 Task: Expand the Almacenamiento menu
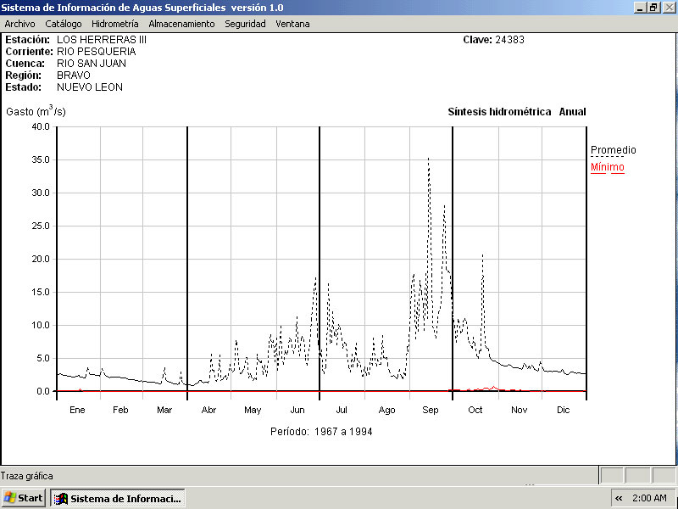pos(181,24)
